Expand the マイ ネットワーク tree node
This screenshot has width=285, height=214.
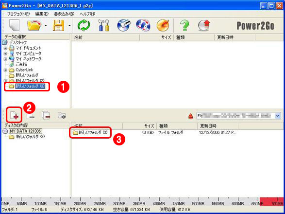pos(5,59)
